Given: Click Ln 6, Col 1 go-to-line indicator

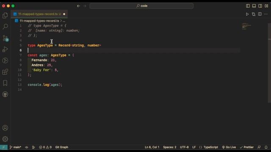Looking at the screenshot, I should (x=152, y=147).
